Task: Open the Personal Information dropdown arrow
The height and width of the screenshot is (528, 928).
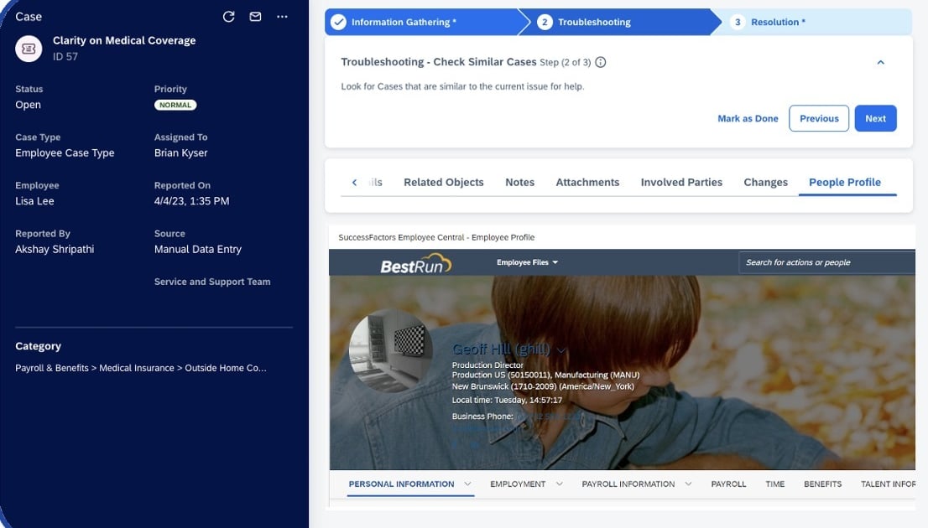Action: click(468, 484)
